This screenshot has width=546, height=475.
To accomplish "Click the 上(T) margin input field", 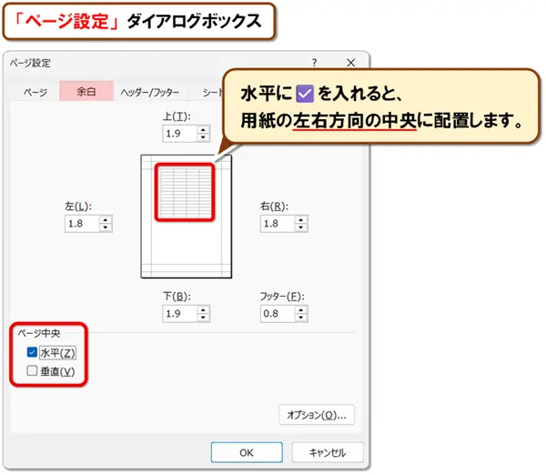I will tap(180, 134).
